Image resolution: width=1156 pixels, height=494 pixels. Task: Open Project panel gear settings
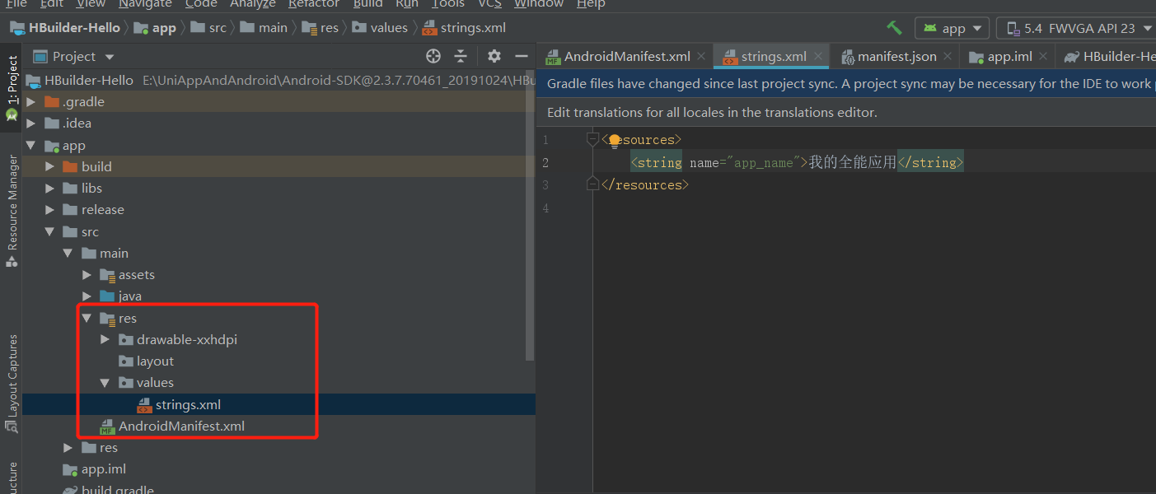click(494, 56)
